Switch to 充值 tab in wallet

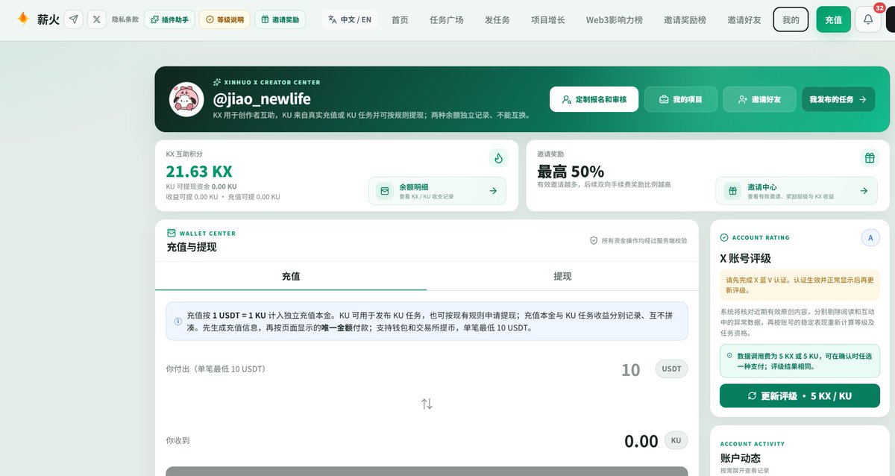(291, 276)
